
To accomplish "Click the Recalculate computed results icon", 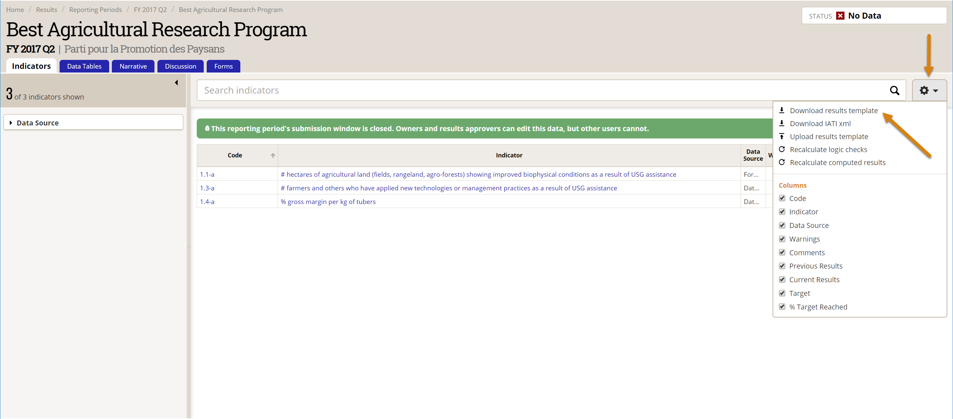I will click(x=782, y=162).
